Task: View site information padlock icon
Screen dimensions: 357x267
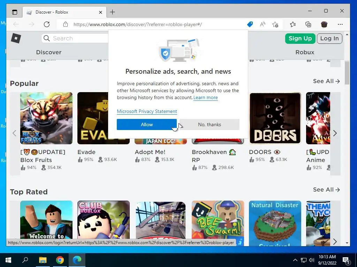Action: [66, 24]
